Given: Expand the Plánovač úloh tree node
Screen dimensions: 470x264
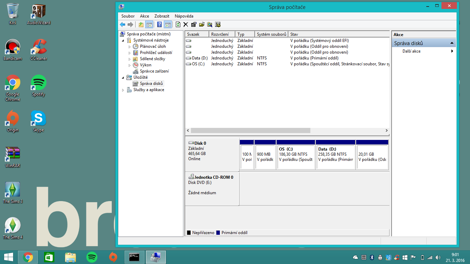Looking at the screenshot, I should click(130, 46).
